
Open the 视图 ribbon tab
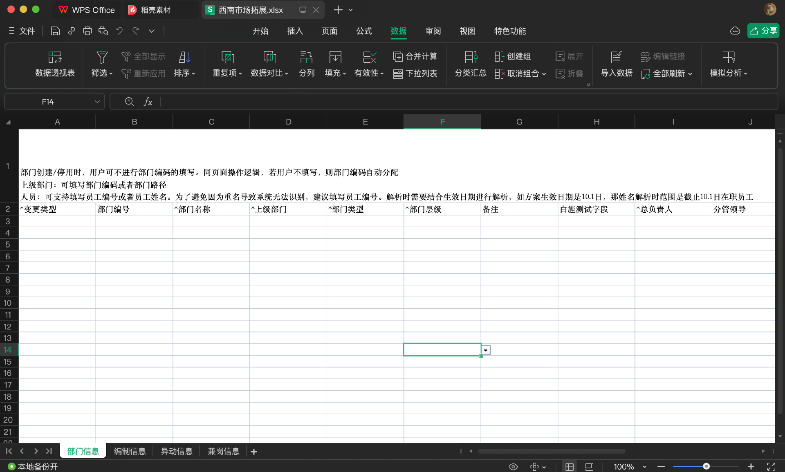tap(467, 31)
